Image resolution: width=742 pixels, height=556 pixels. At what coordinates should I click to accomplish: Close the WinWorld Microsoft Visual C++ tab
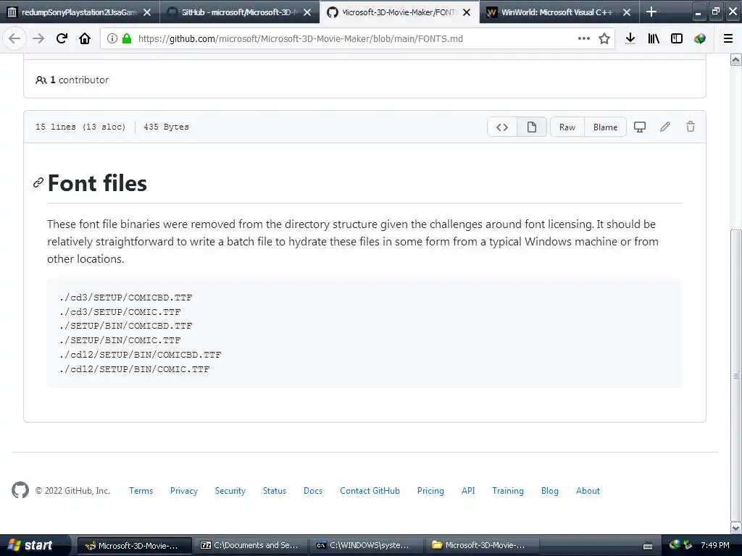[627, 12]
